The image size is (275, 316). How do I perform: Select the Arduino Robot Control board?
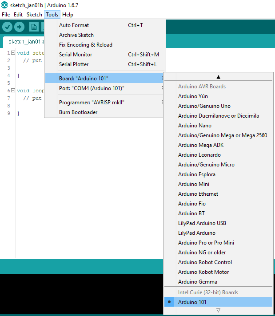click(x=218, y=262)
